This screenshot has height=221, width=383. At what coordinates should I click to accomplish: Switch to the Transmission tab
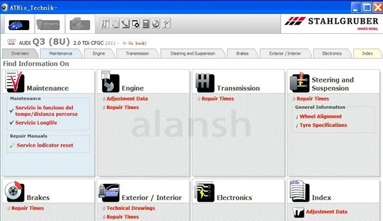click(137, 54)
